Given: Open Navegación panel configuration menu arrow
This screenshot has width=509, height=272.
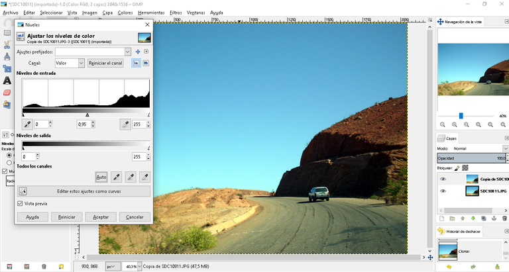Looking at the screenshot, I should point(506,21).
